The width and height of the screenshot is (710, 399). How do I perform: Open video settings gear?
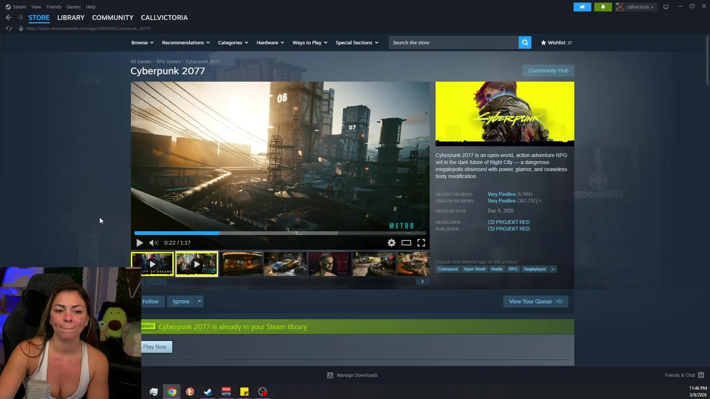pyautogui.click(x=392, y=243)
